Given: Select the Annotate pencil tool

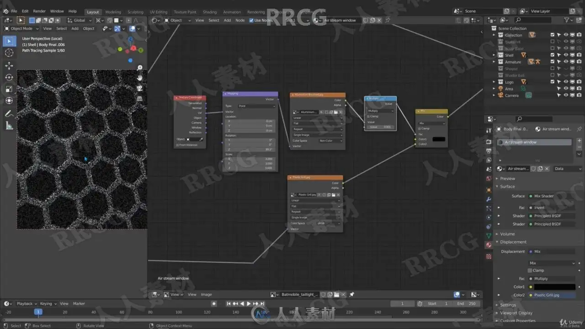Looking at the screenshot, I should pos(9,114).
